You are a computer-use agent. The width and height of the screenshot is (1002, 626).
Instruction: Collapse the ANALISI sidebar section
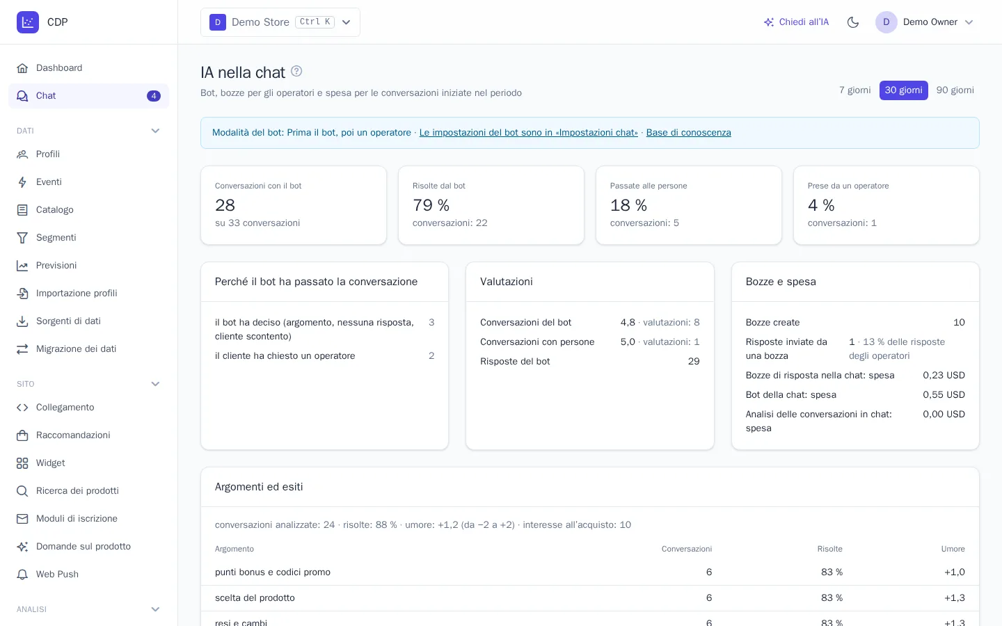point(156,609)
